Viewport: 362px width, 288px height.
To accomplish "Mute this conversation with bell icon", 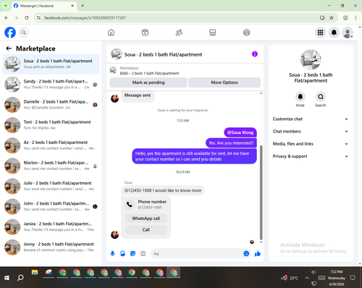I will 300,97.
